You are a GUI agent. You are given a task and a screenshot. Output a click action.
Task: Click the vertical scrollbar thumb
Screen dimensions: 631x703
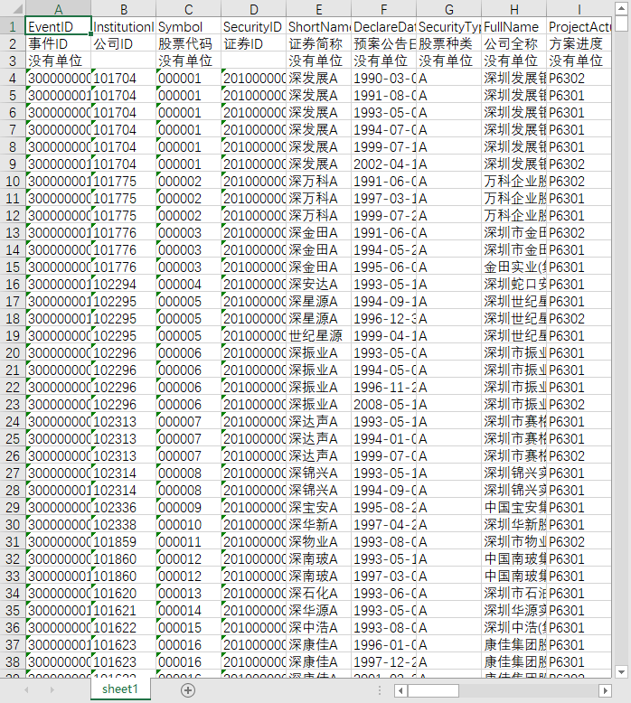coord(621,23)
